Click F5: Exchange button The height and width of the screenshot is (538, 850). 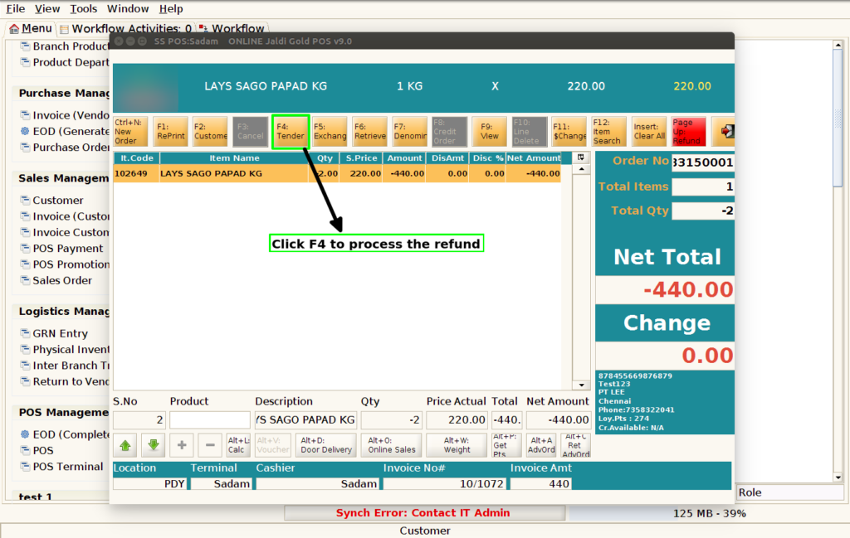click(x=330, y=132)
